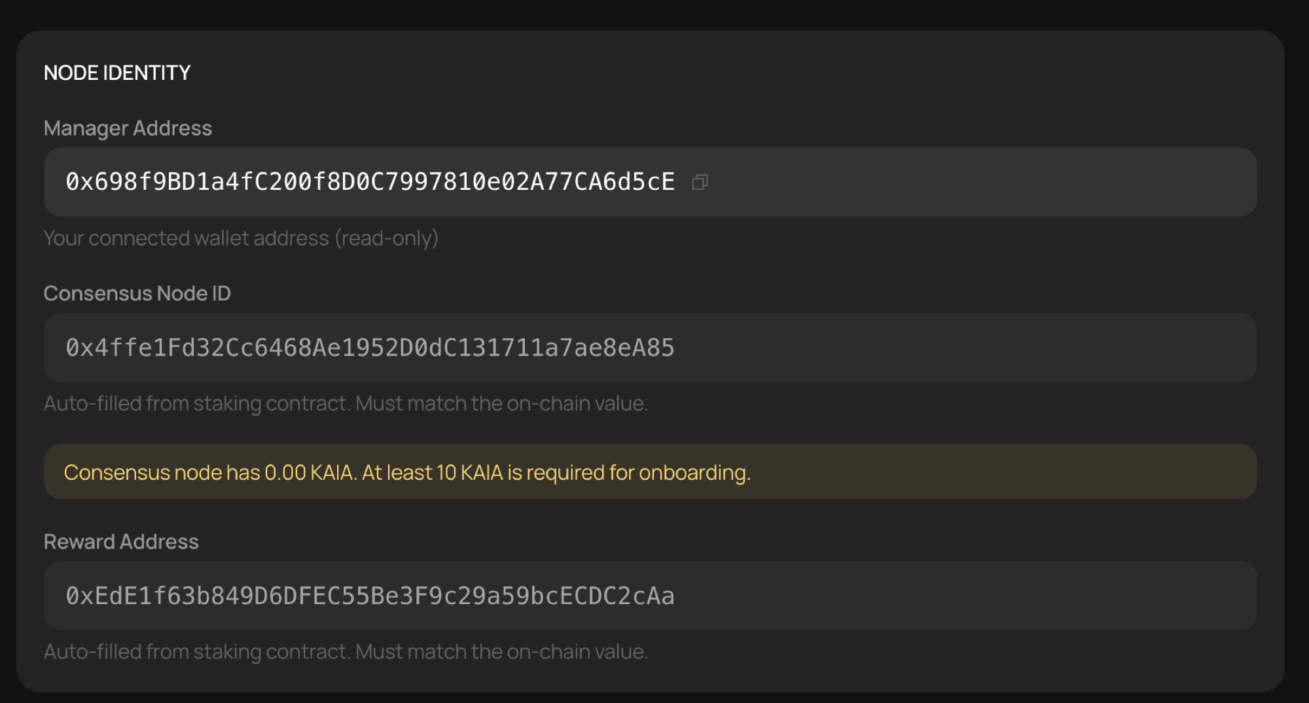Click the Reward Address label
The width and height of the screenshot is (1309, 703).
point(121,542)
